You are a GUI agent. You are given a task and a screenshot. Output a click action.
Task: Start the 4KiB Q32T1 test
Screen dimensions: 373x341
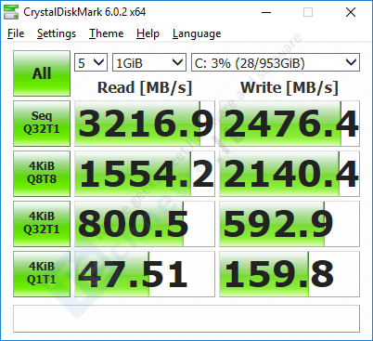(42, 224)
